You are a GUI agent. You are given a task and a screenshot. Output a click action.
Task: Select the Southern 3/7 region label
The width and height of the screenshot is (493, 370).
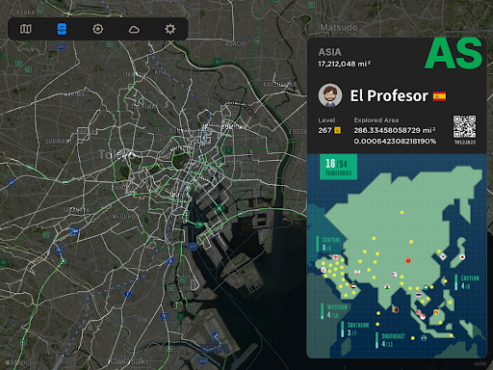(354, 329)
